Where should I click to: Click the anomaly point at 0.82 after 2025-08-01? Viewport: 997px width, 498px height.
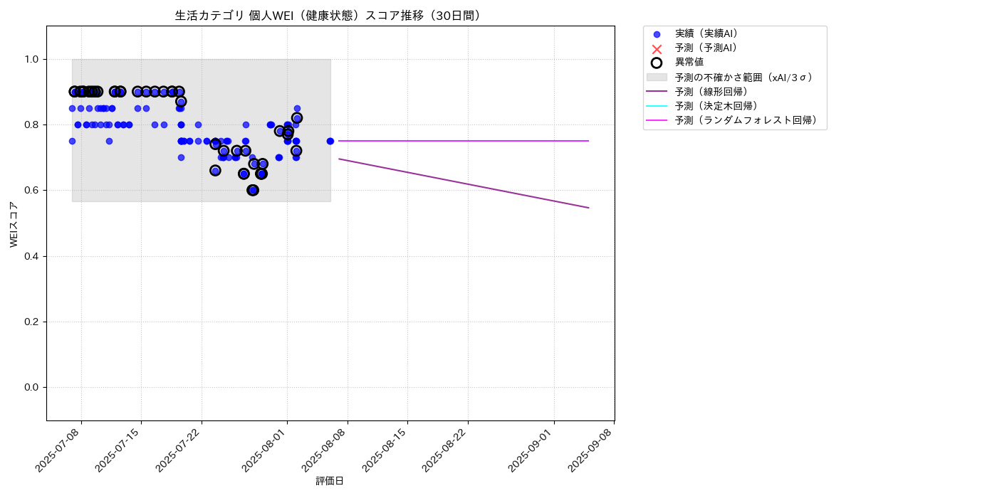(x=297, y=118)
